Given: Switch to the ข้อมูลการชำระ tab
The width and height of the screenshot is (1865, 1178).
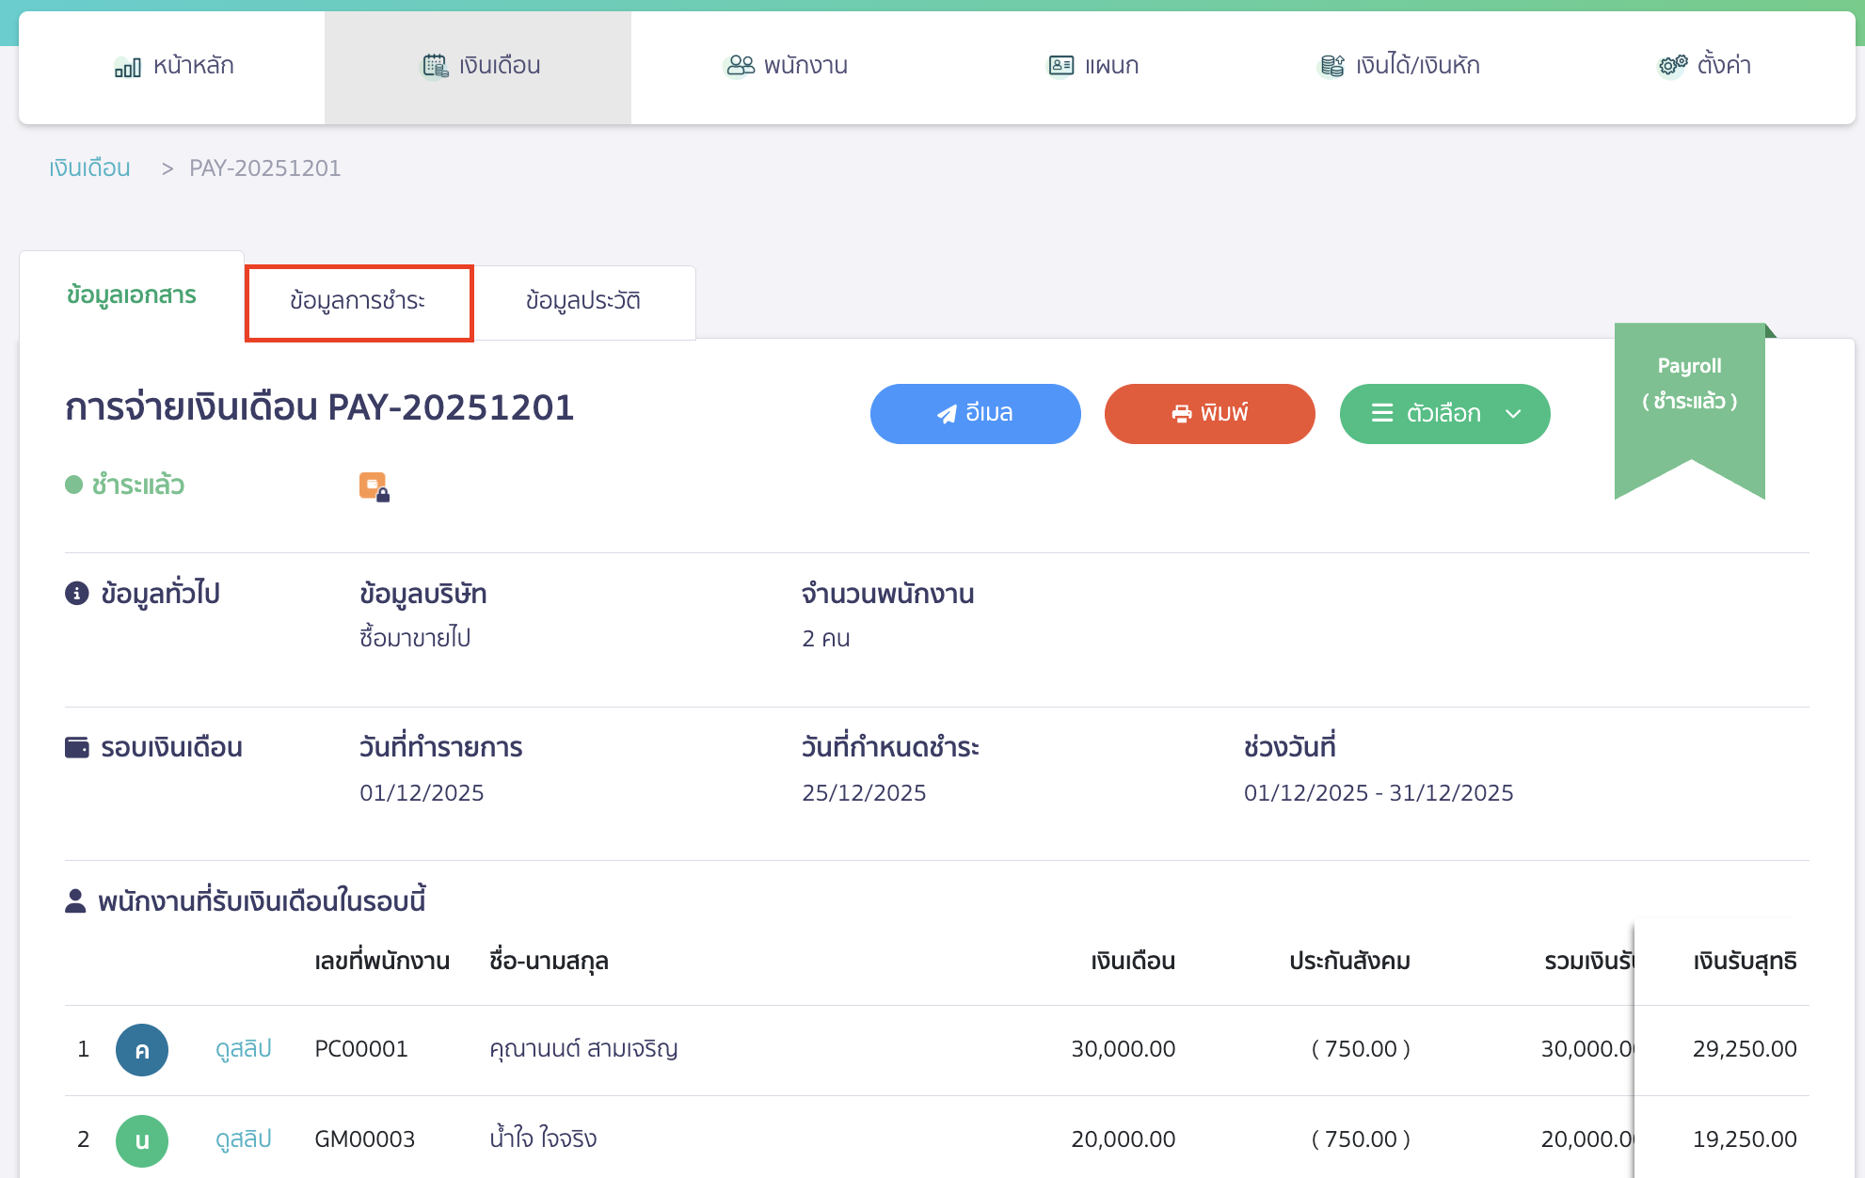Looking at the screenshot, I should (x=359, y=301).
